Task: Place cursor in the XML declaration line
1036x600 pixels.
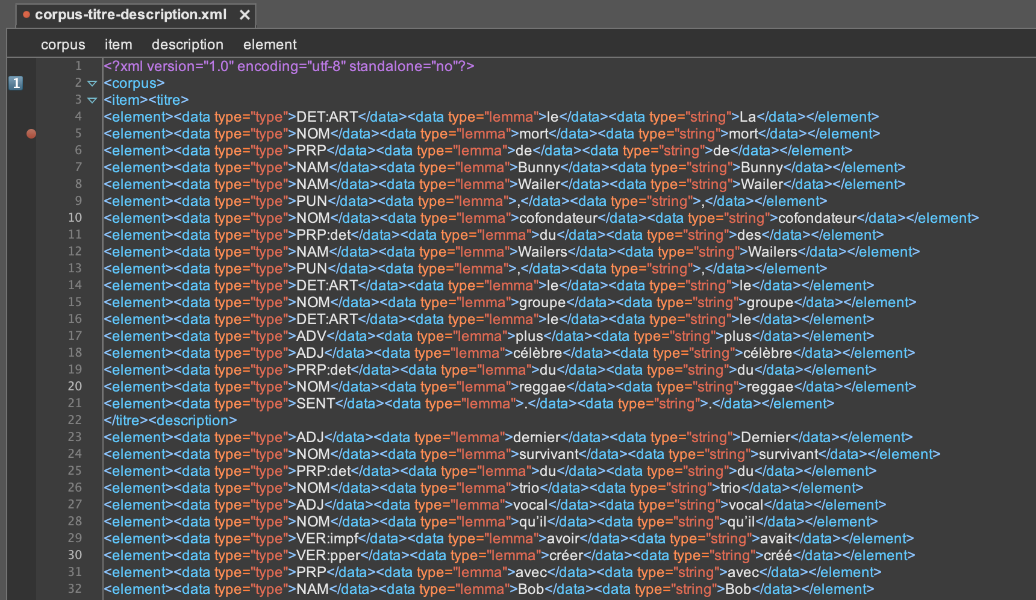Action: [x=289, y=66]
